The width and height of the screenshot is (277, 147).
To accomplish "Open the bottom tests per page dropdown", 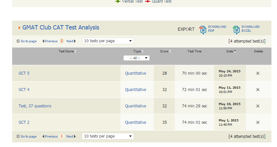I will pos(108,136).
